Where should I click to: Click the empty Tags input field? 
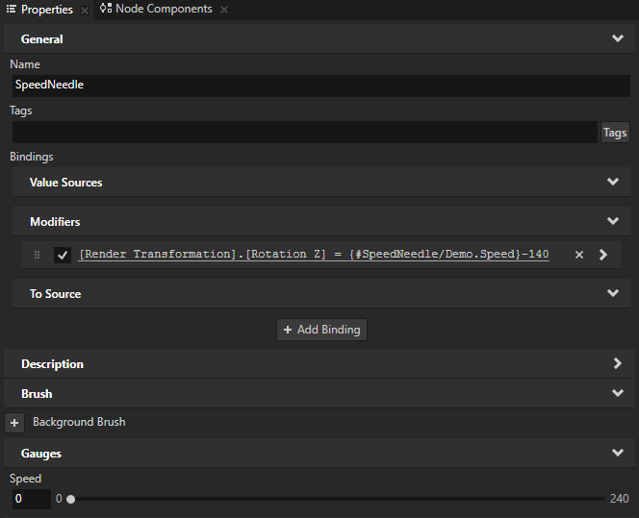(305, 132)
